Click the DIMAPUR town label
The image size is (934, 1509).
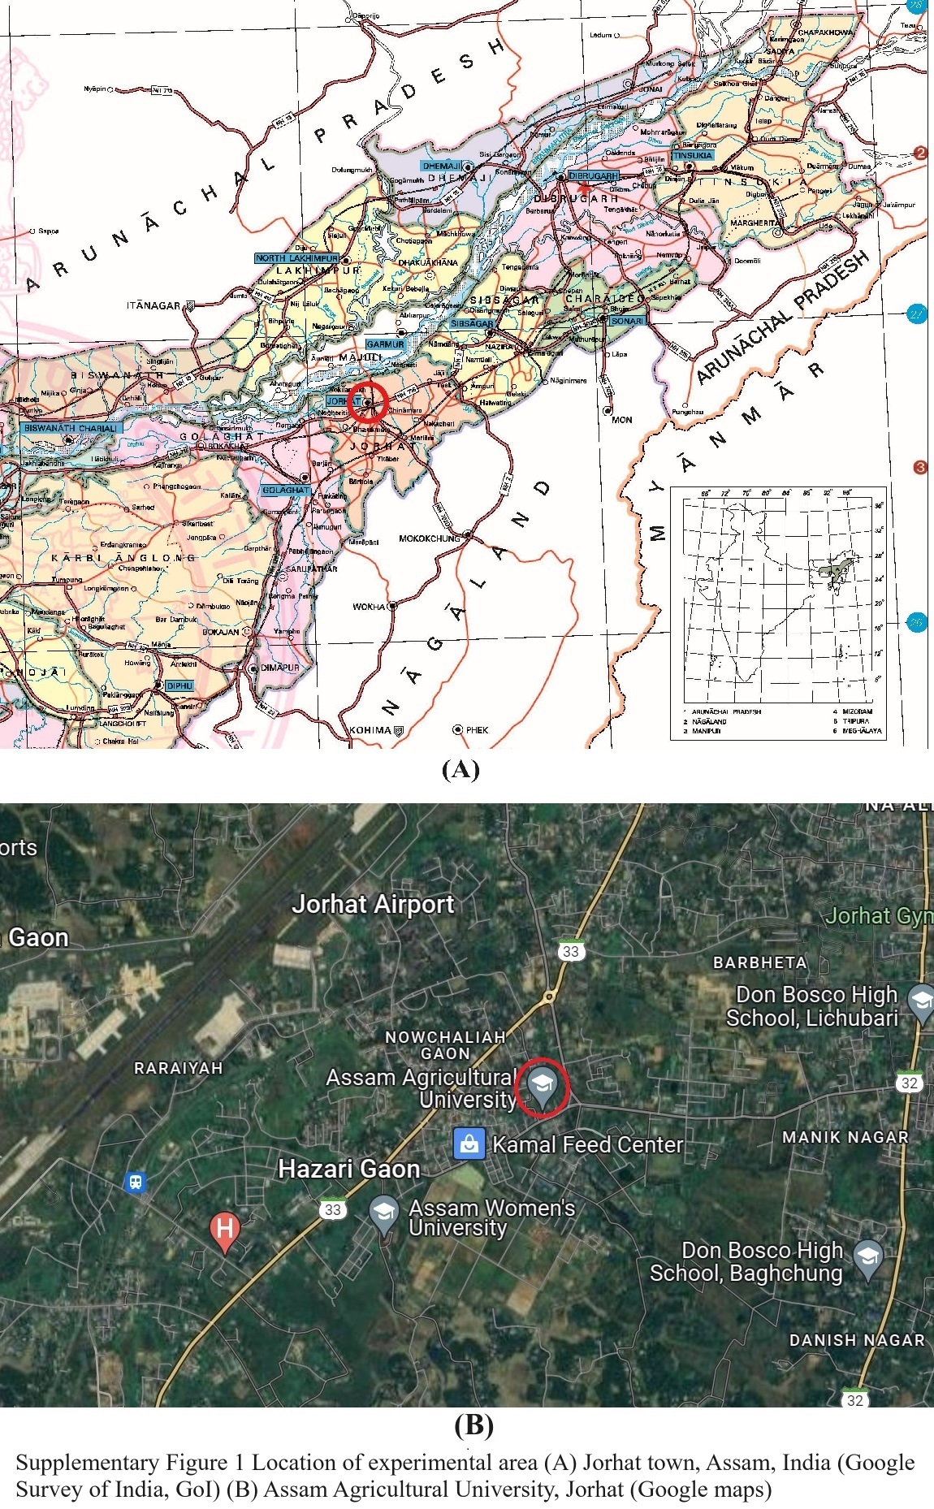280,668
